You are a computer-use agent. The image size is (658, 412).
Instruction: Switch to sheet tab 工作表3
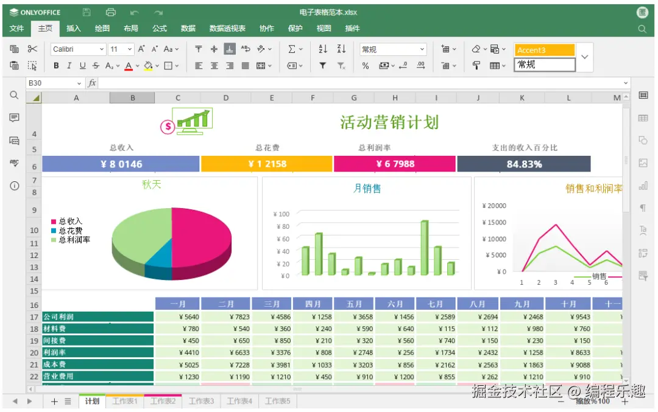pyautogui.click(x=202, y=401)
